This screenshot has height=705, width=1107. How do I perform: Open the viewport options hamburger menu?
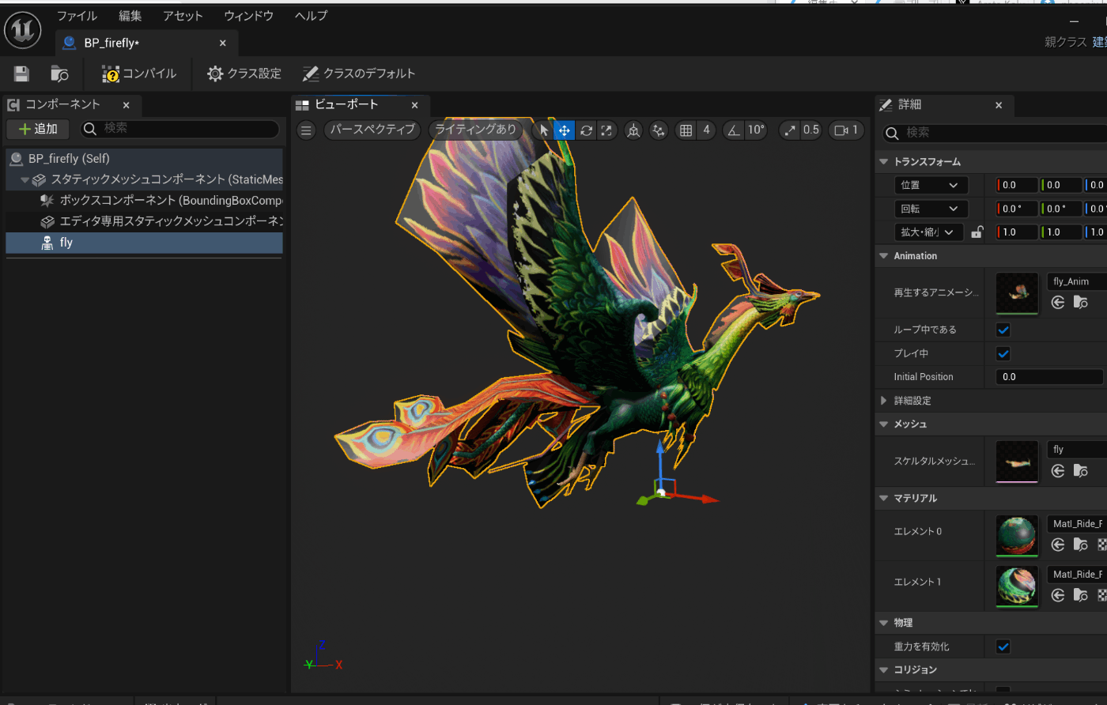pyautogui.click(x=307, y=130)
